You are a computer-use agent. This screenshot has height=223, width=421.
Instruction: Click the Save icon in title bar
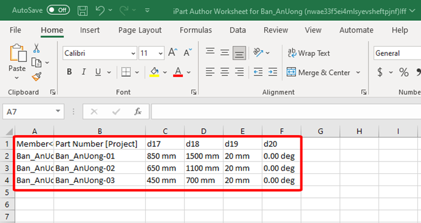[82, 10]
